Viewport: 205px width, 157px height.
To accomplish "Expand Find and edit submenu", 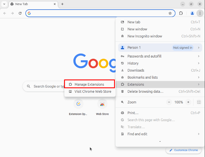I will (x=160, y=134).
